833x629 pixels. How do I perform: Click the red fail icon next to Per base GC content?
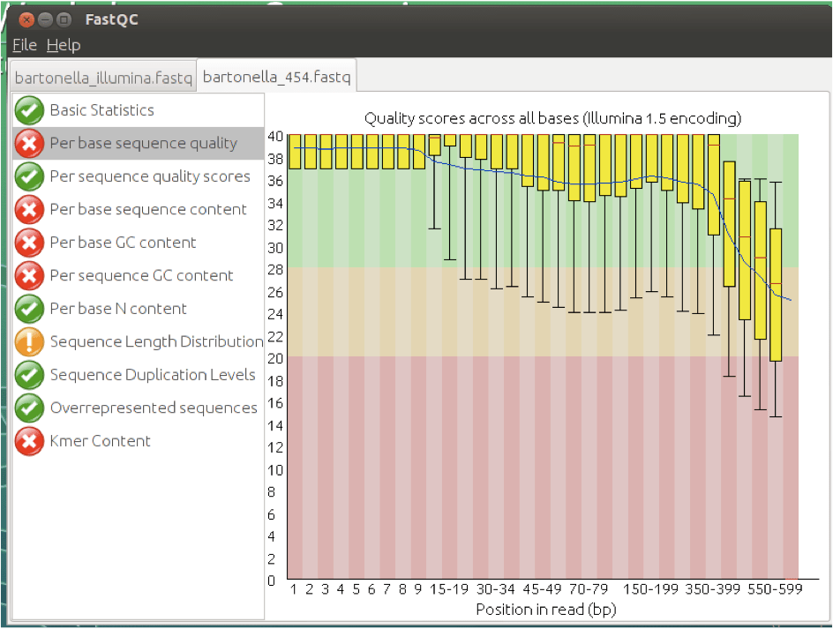coord(29,243)
